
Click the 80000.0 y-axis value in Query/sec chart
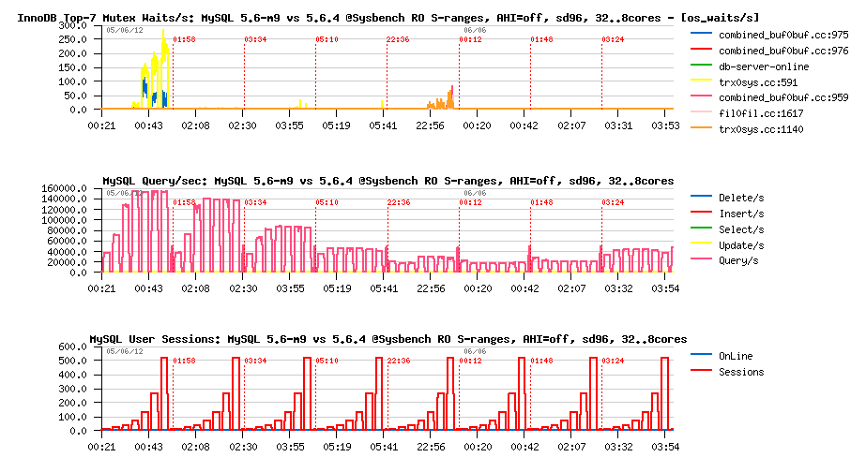point(67,230)
